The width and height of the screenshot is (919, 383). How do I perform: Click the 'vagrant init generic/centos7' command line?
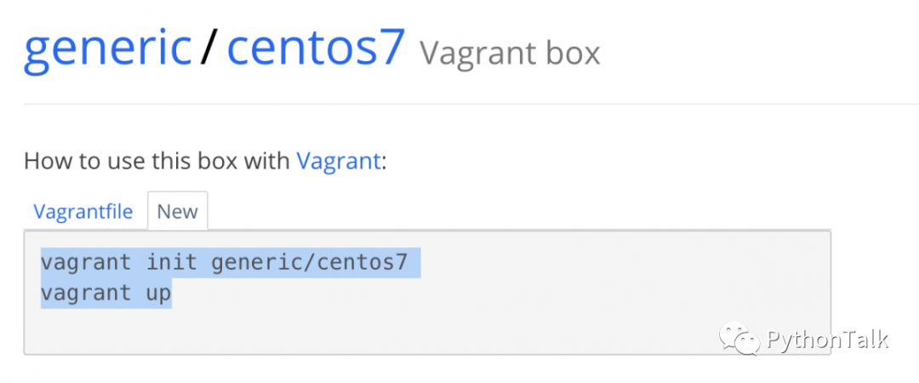(x=230, y=262)
